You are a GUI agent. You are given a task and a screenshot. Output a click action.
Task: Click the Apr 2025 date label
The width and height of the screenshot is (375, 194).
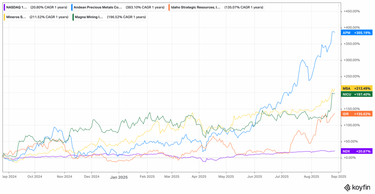pyautogui.click(x=199, y=177)
